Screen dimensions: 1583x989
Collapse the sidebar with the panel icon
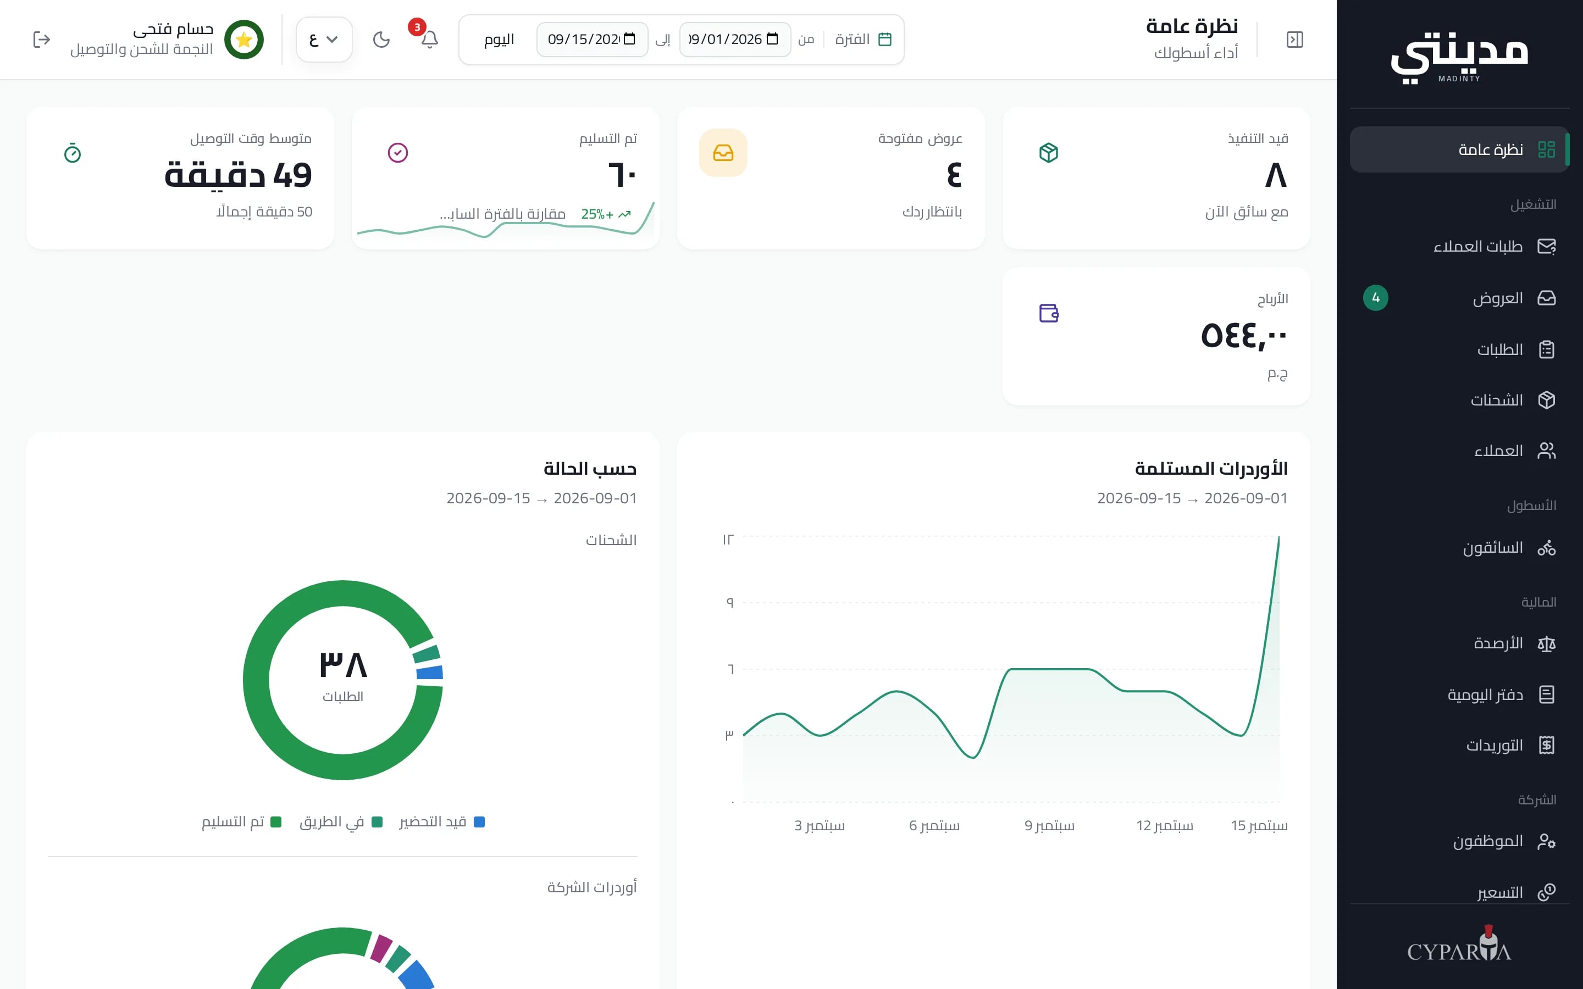tap(1294, 40)
